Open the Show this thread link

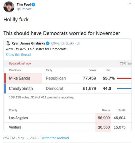pyautogui.click(x=18, y=55)
